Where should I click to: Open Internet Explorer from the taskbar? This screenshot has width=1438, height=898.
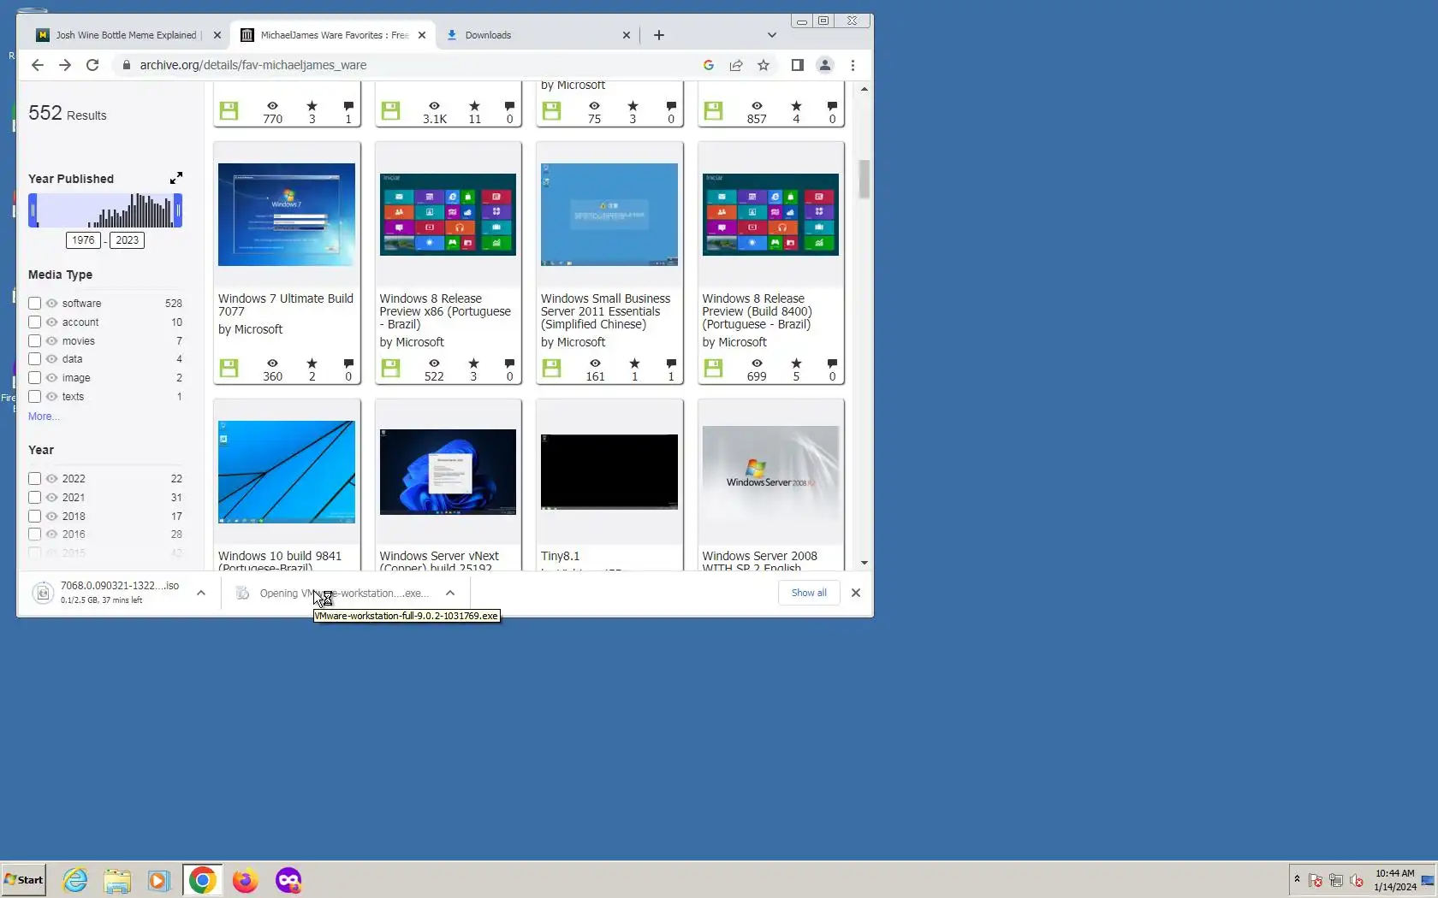[x=75, y=880]
